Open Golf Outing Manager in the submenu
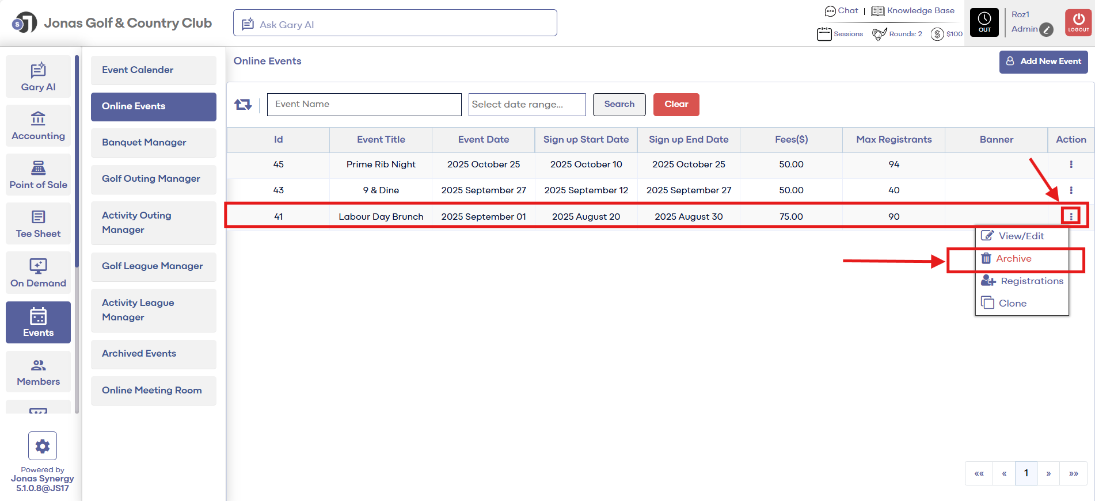Image resolution: width=1095 pixels, height=501 pixels. click(154, 179)
